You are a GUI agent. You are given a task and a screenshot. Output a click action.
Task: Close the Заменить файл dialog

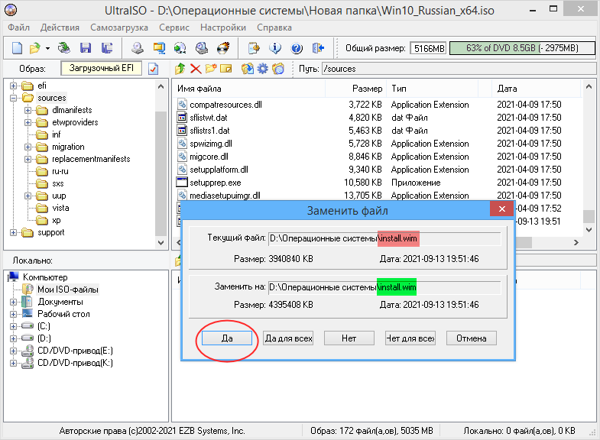coord(502,209)
